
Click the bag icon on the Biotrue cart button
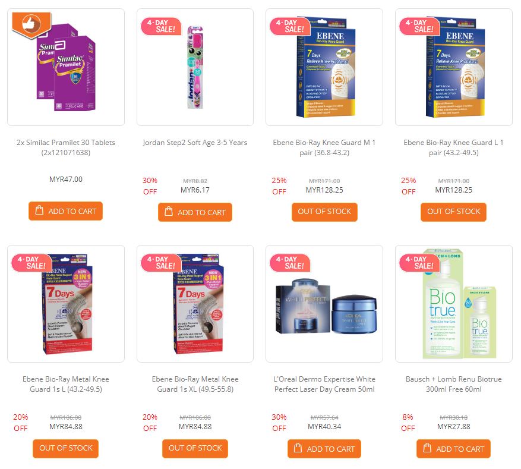427,448
